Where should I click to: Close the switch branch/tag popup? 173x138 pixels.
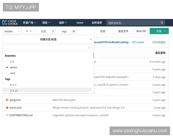91,39
